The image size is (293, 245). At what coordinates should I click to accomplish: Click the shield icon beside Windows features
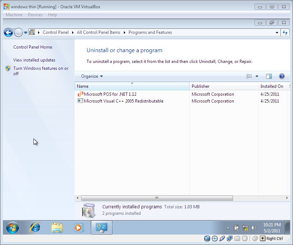[x=8, y=68]
